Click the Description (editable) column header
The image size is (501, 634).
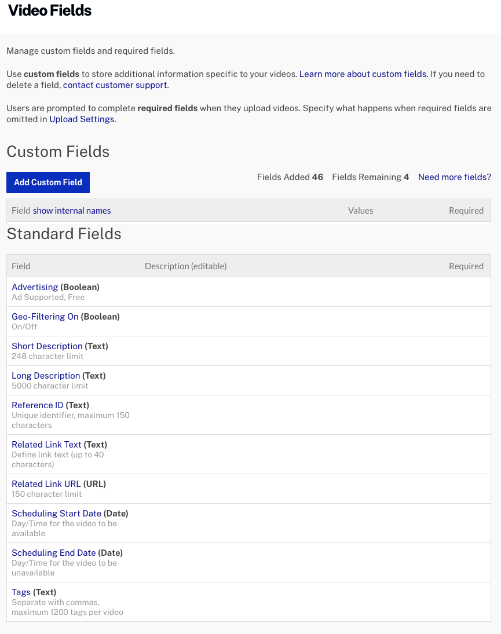pyautogui.click(x=185, y=266)
